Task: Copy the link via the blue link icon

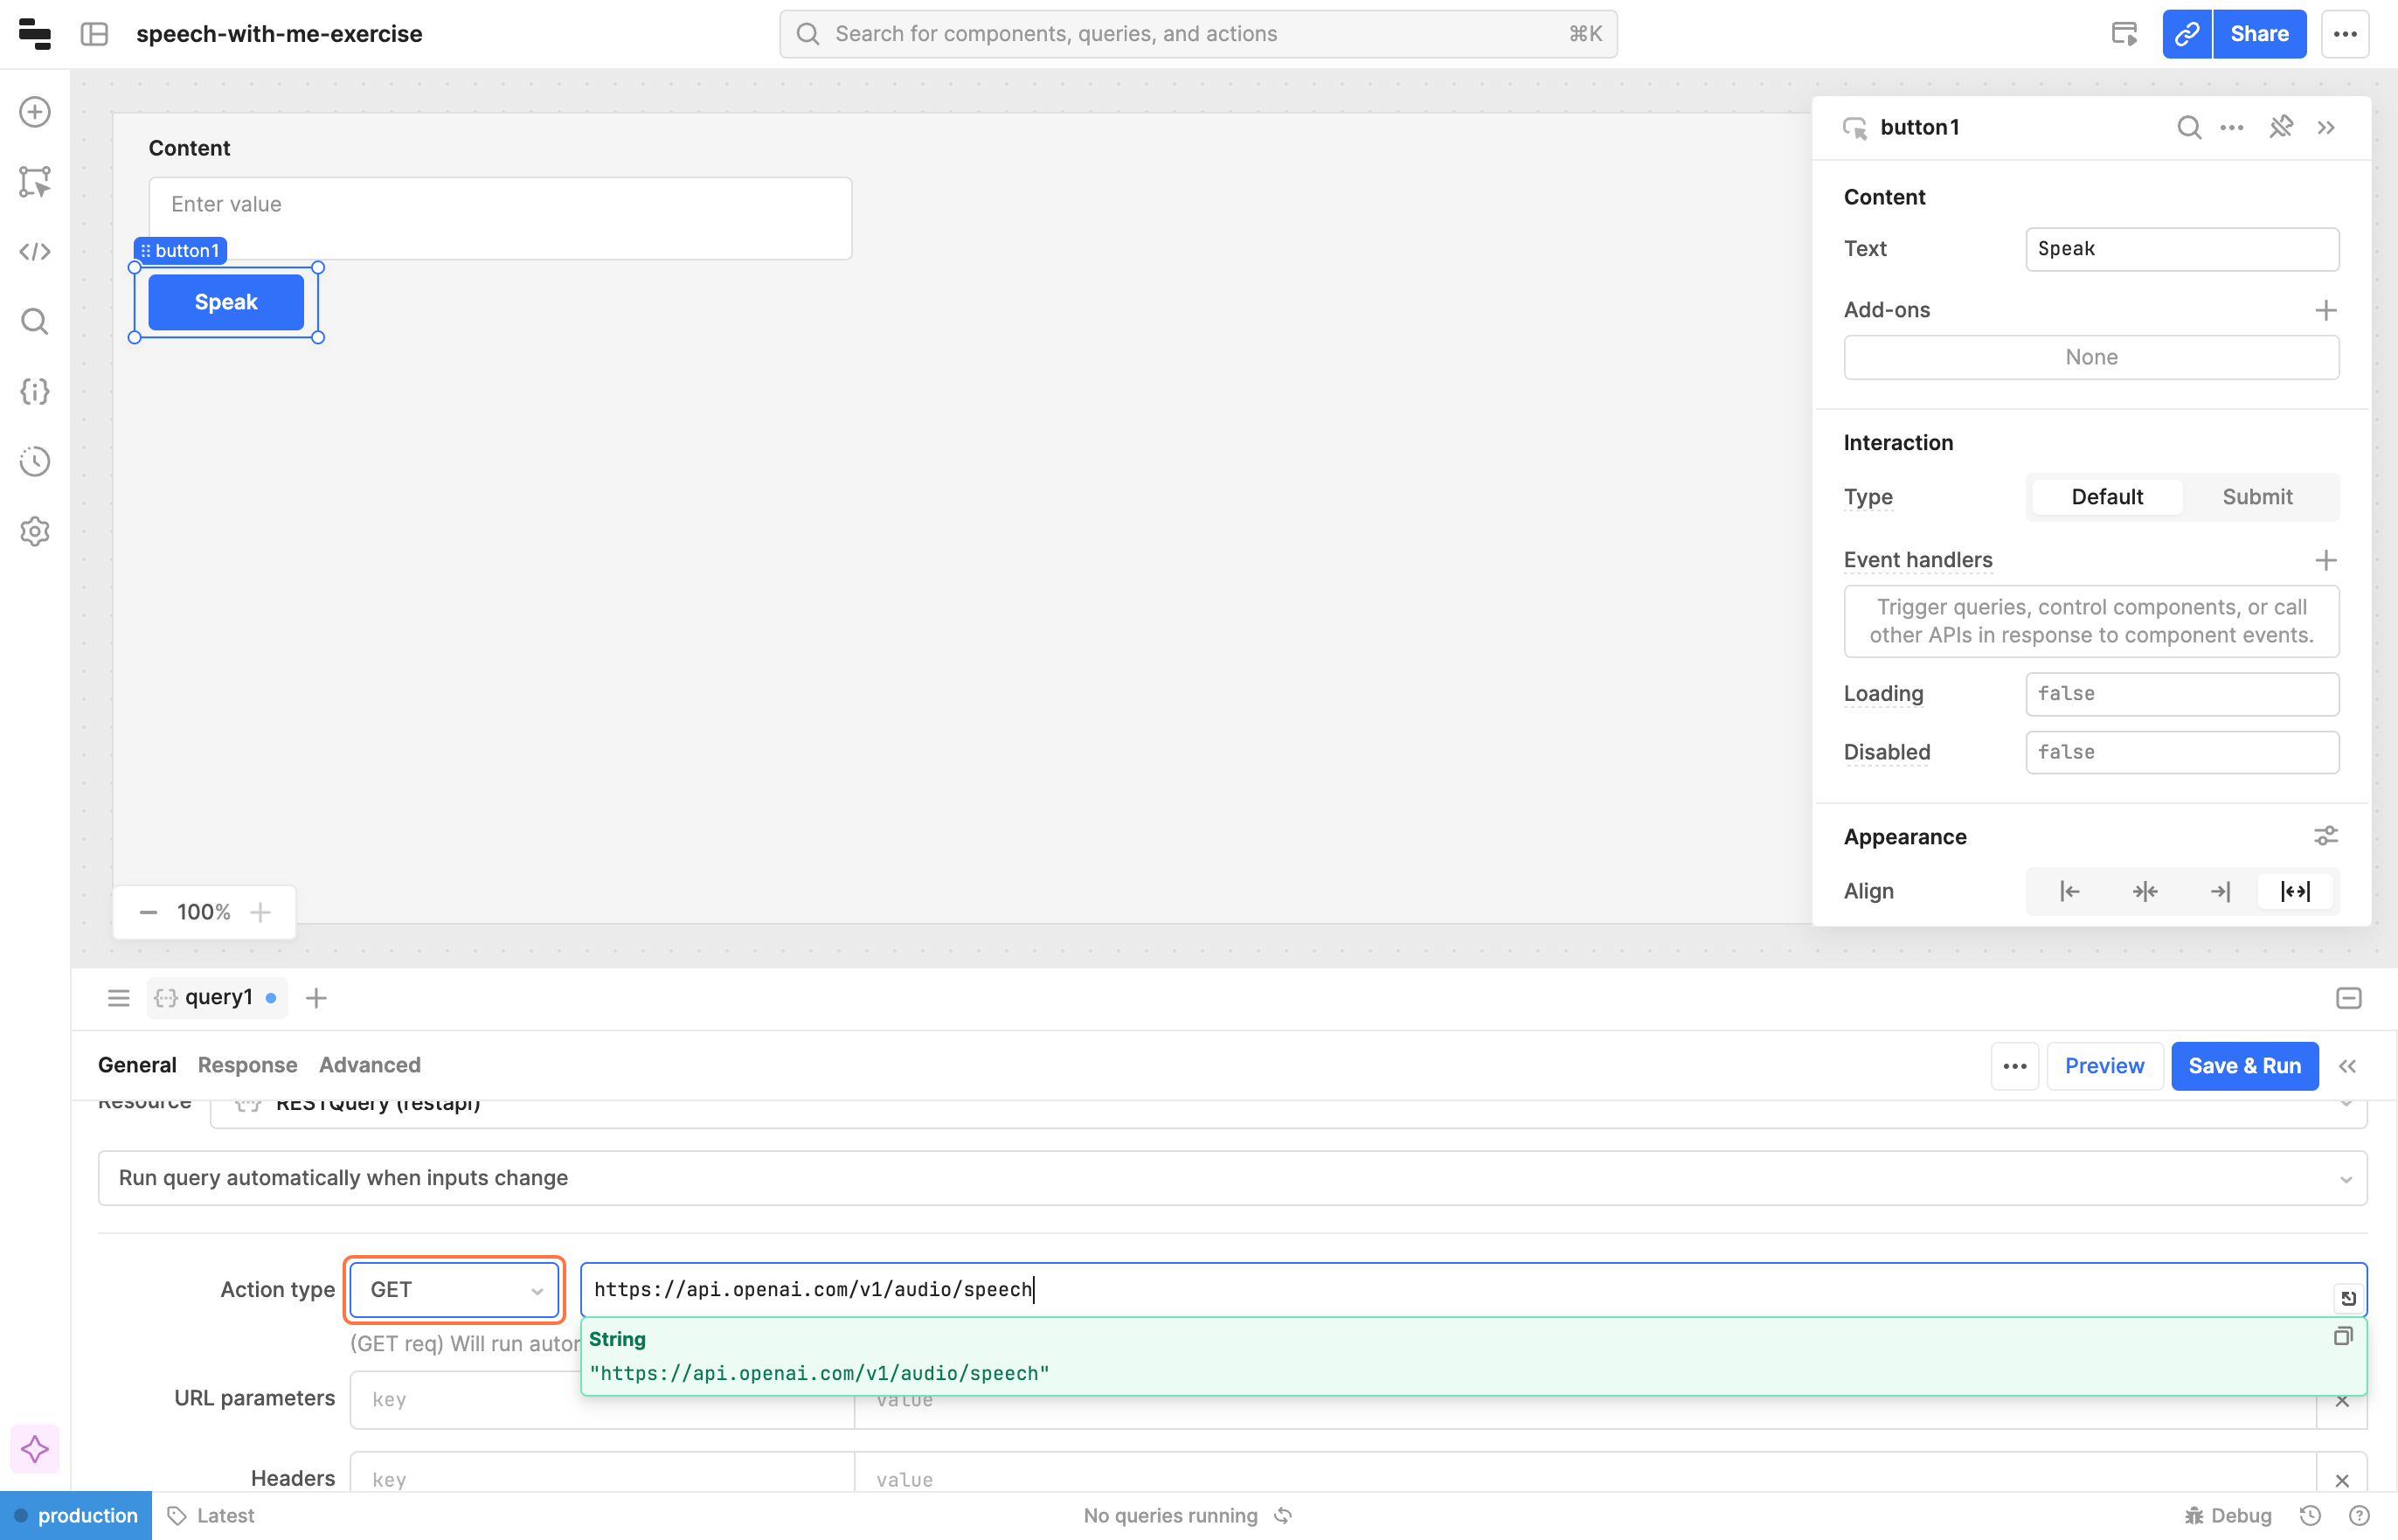Action: click(2187, 34)
